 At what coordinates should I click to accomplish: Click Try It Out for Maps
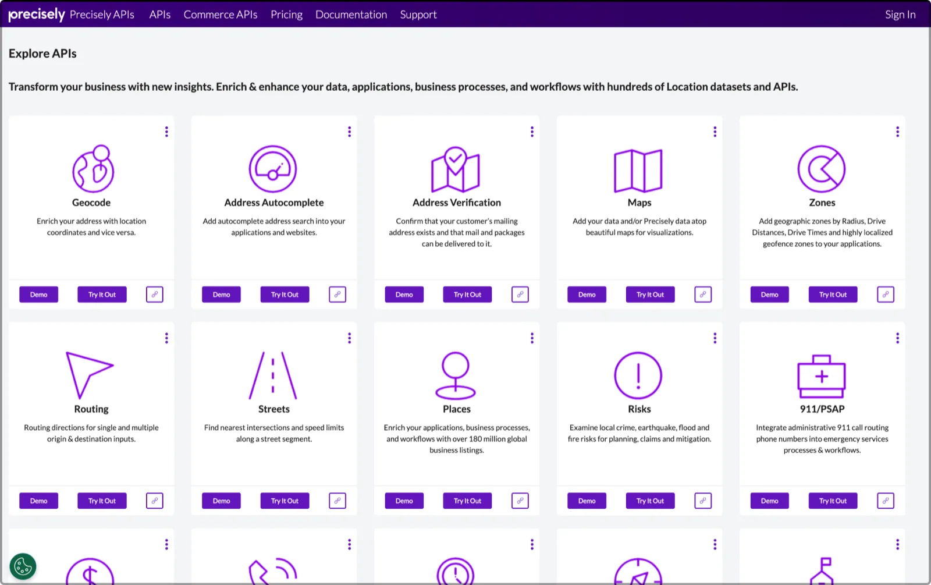[650, 295]
